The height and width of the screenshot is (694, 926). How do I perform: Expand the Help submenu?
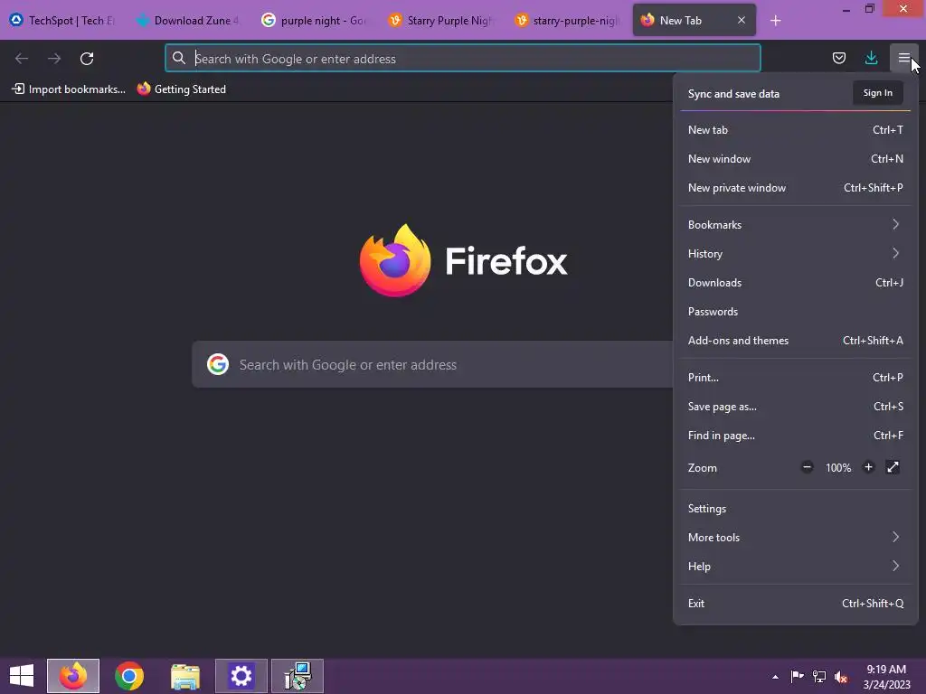[x=796, y=567]
